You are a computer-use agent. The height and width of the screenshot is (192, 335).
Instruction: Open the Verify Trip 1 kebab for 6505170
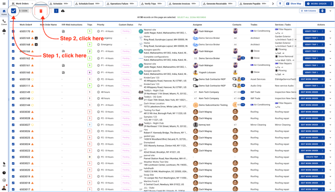[x=322, y=31]
